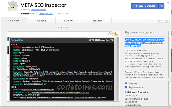Open the Report Abuse link
The image size is (172, 107).
pyautogui.click(x=136, y=88)
